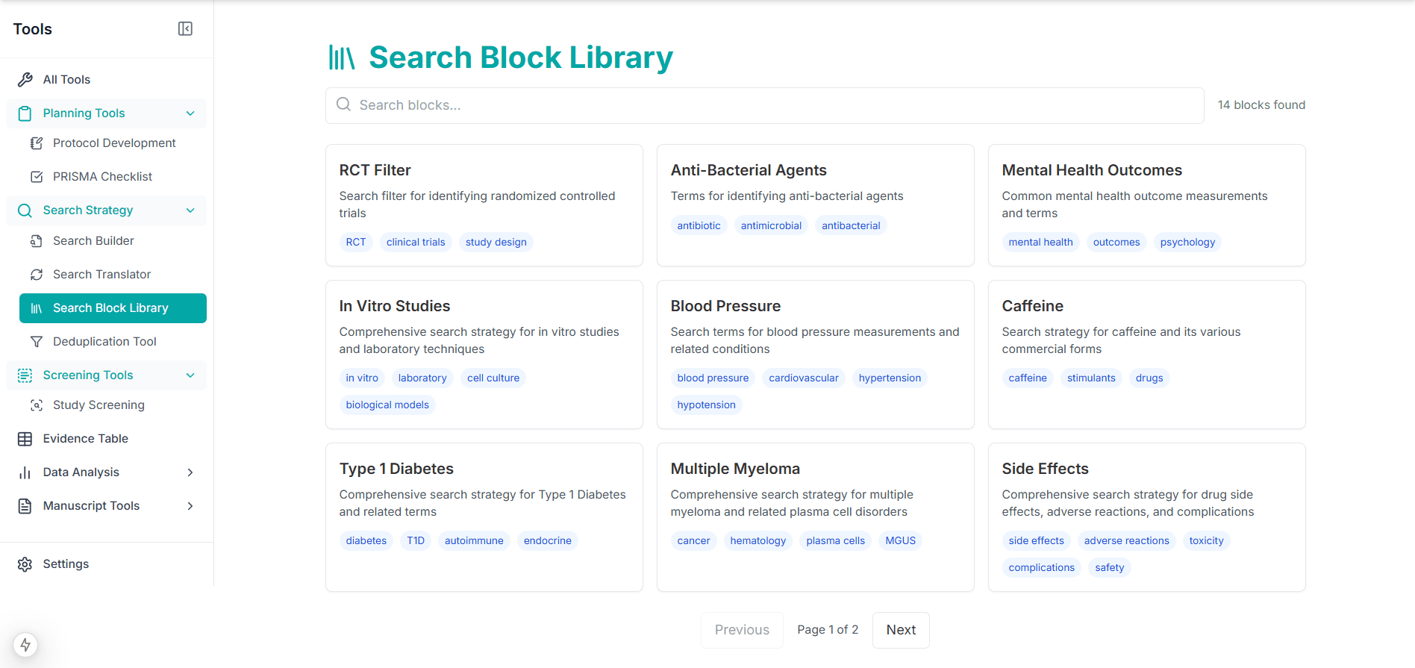Click the hypertension tag on Blood Pressure
The width and height of the screenshot is (1415, 668).
890,378
